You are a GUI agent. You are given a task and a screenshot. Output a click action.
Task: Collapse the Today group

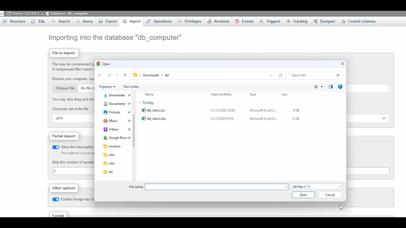point(140,103)
